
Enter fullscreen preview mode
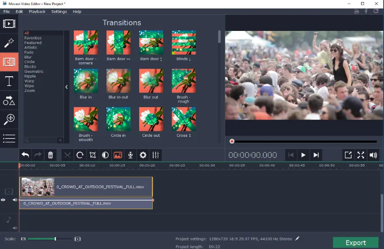pyautogui.click(x=361, y=155)
